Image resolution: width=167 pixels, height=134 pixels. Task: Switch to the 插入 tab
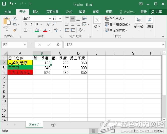point(36,12)
